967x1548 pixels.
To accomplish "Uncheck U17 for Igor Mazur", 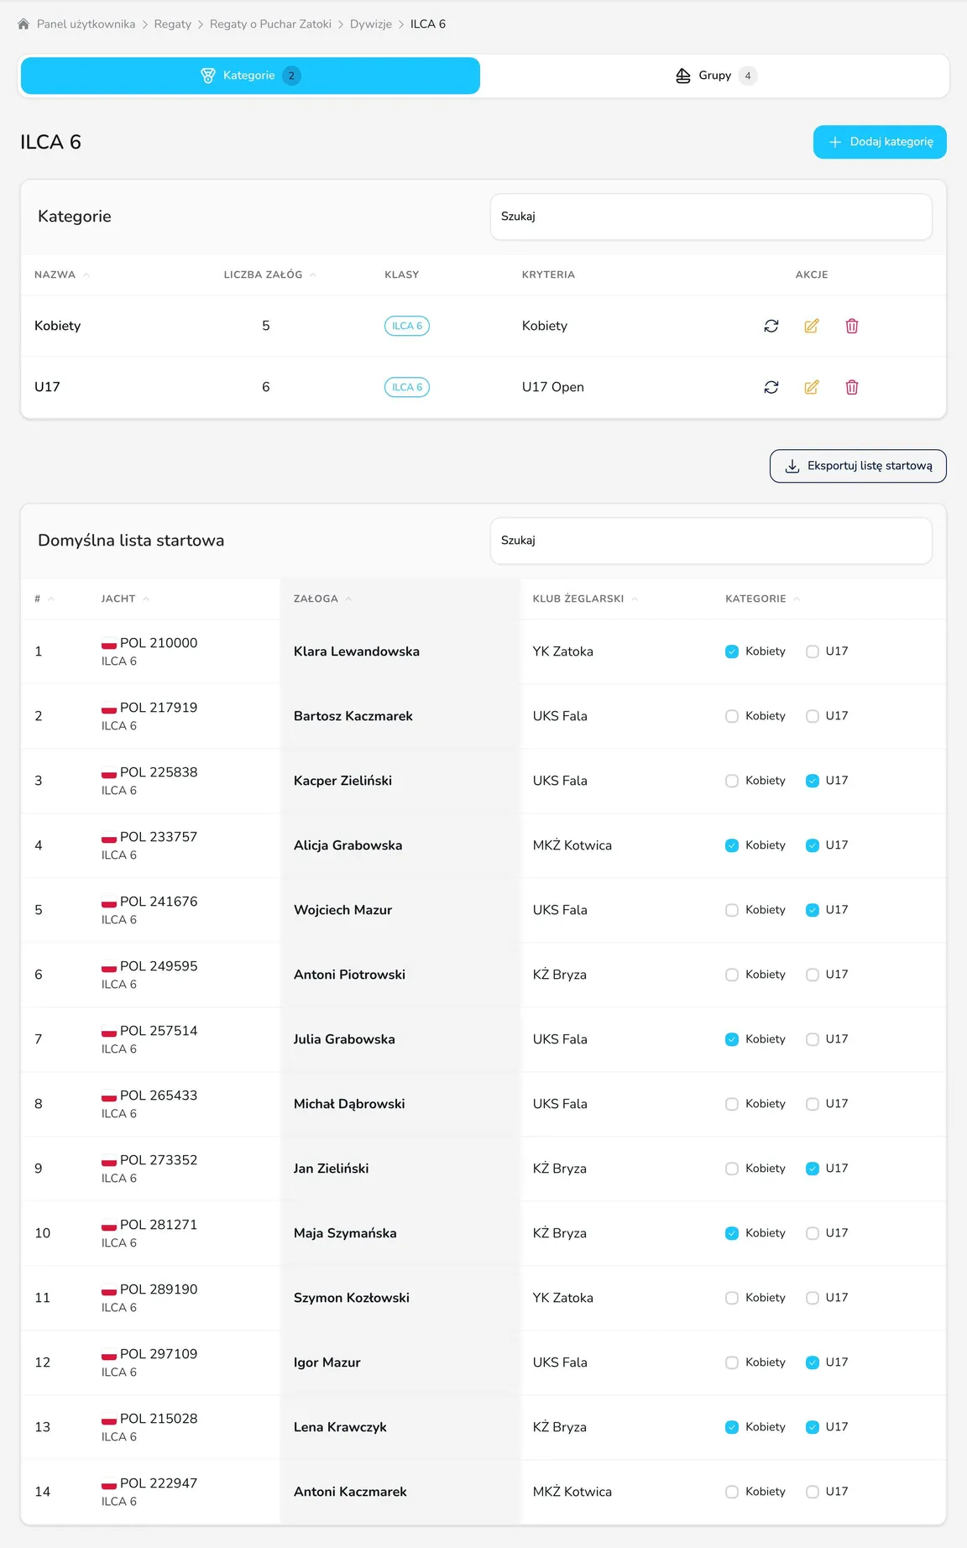I will tap(813, 1362).
